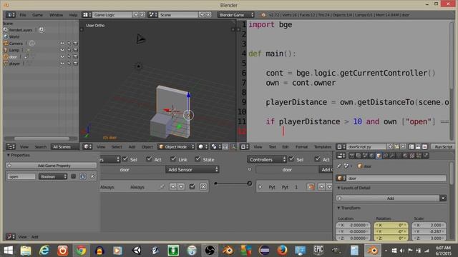Open the text editor type selector icon
The width and height of the screenshot is (458, 257).
244,146
